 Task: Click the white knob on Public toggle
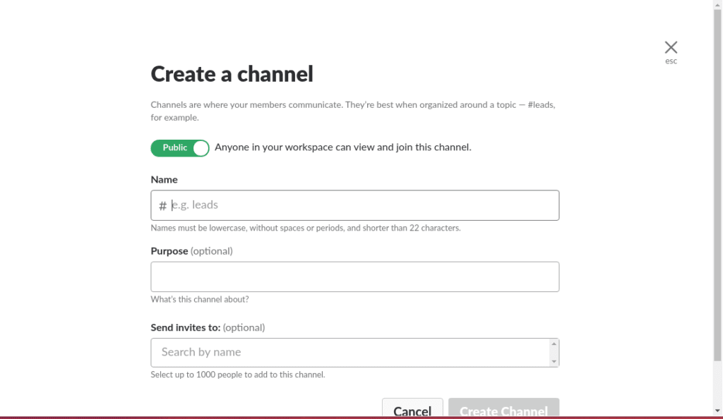[201, 148]
